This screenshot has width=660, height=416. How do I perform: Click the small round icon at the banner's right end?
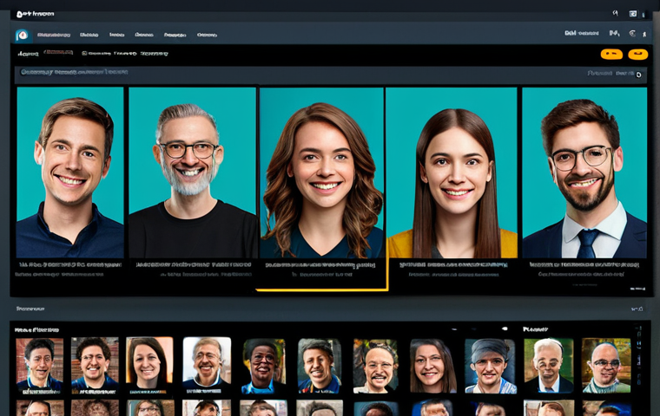tap(638, 75)
